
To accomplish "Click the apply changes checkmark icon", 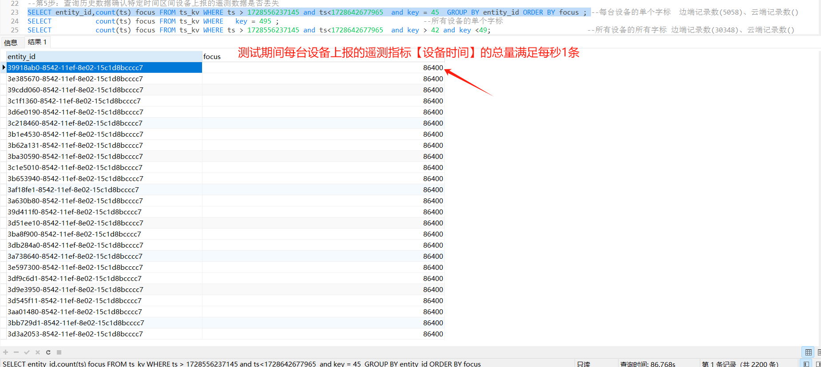I will (27, 352).
